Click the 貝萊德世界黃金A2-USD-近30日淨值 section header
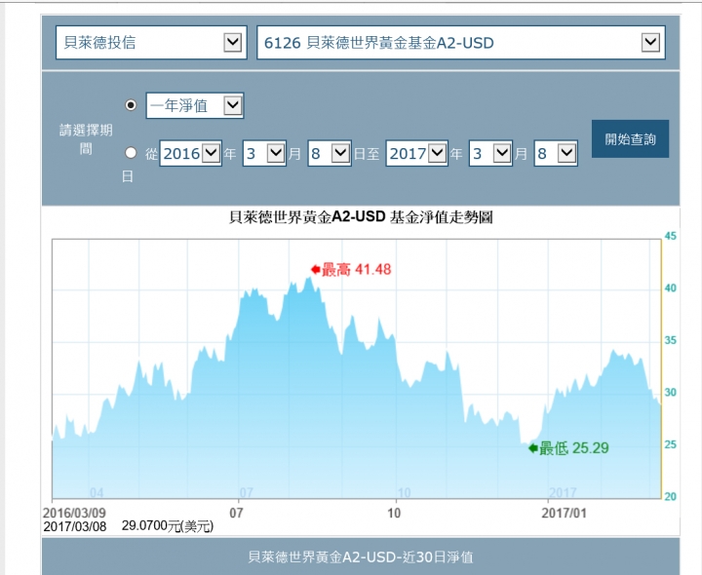This screenshot has width=702, height=575. point(361,556)
